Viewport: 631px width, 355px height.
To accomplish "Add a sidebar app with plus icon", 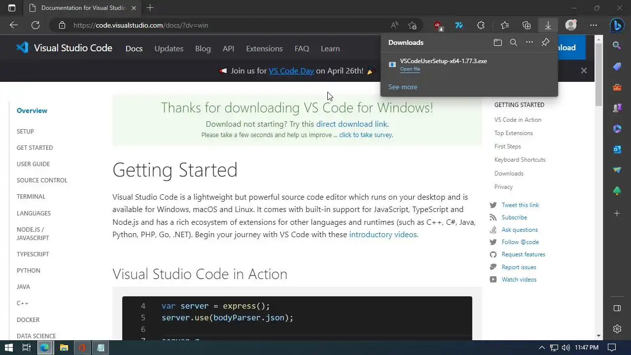I will (617, 213).
